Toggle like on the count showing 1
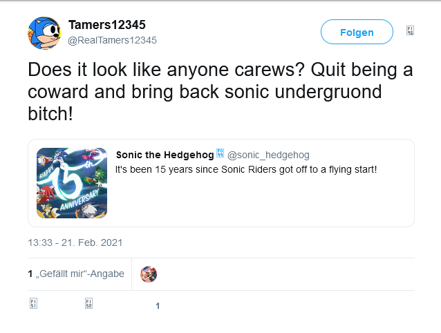 point(158,305)
